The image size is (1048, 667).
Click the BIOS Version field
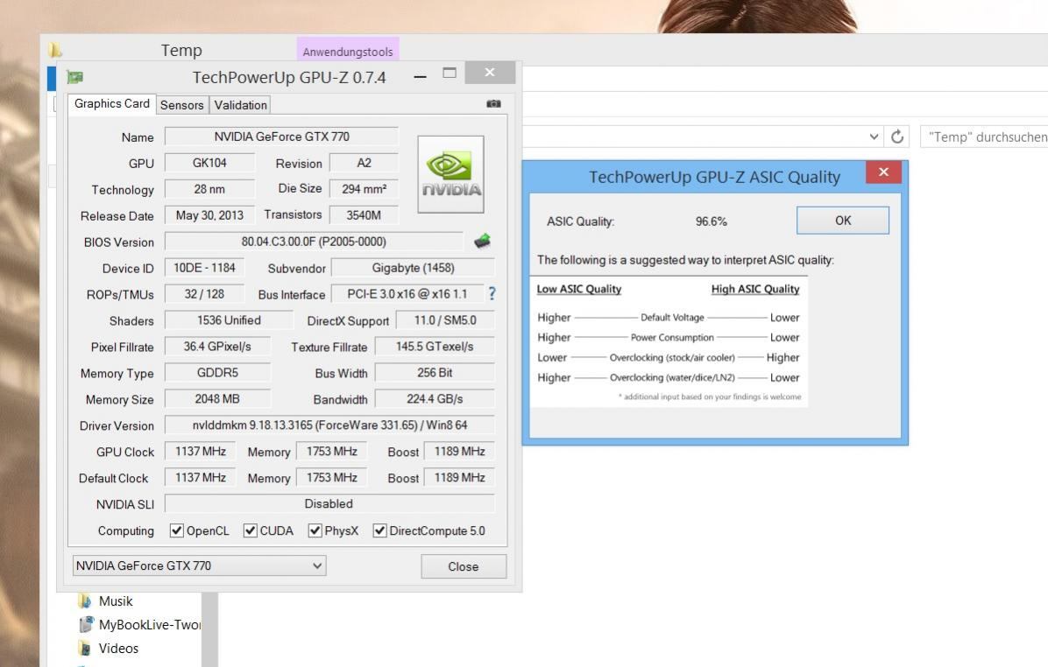click(x=314, y=241)
